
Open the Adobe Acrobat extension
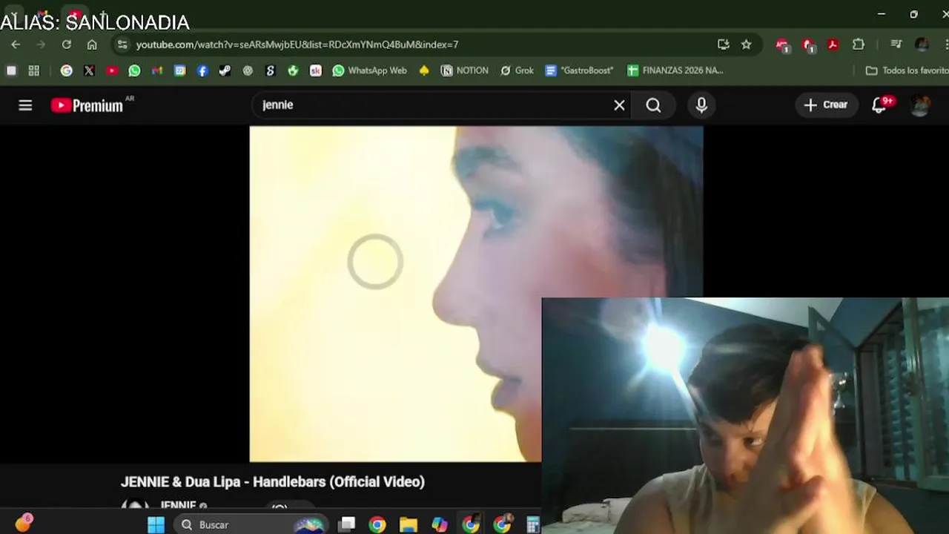coord(833,44)
